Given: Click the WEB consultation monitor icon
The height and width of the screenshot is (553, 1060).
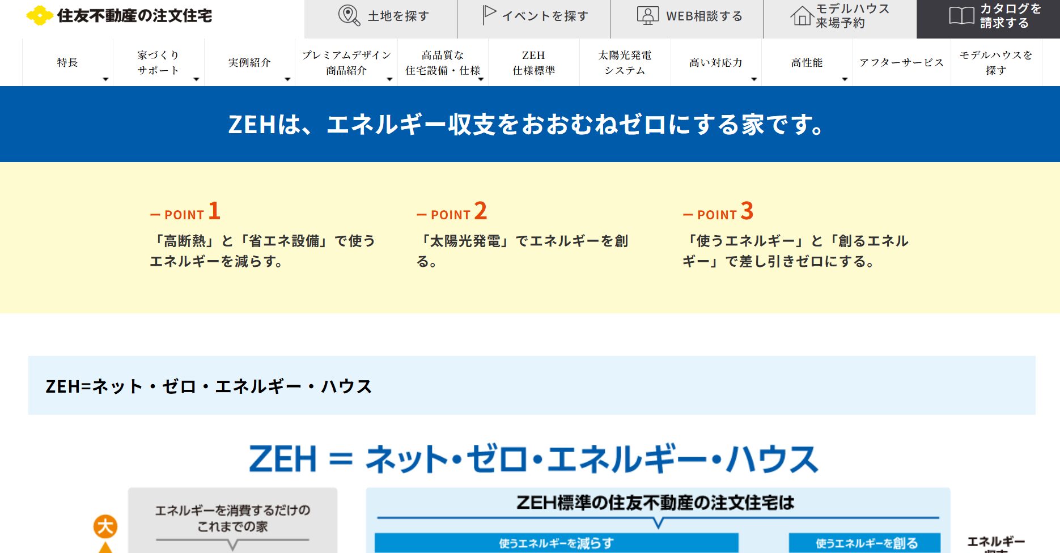Looking at the screenshot, I should [x=647, y=16].
